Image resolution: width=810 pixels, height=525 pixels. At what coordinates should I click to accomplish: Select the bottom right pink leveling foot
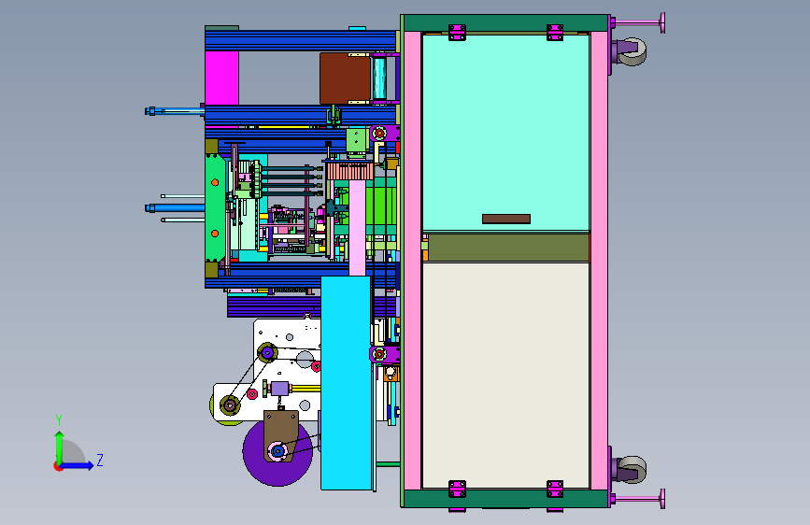pyautogui.click(x=638, y=499)
